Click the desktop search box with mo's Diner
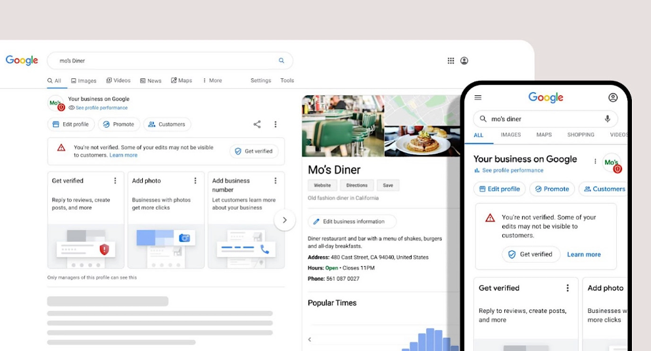Image resolution: width=651 pixels, height=351 pixels. (x=170, y=60)
